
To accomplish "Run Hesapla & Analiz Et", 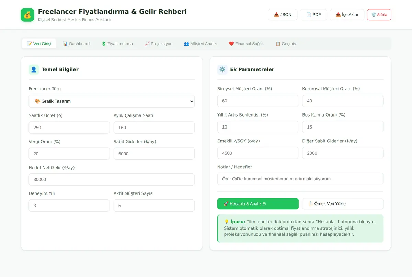I will click(258, 204).
